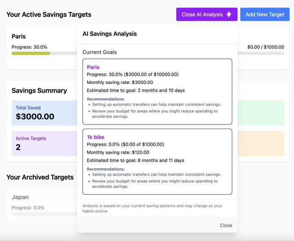This screenshot has width=294, height=241.
Task: Click the green summary tile on right
Action: [261, 113]
